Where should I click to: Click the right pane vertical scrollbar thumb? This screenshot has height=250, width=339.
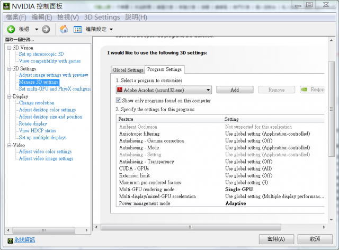(331, 109)
